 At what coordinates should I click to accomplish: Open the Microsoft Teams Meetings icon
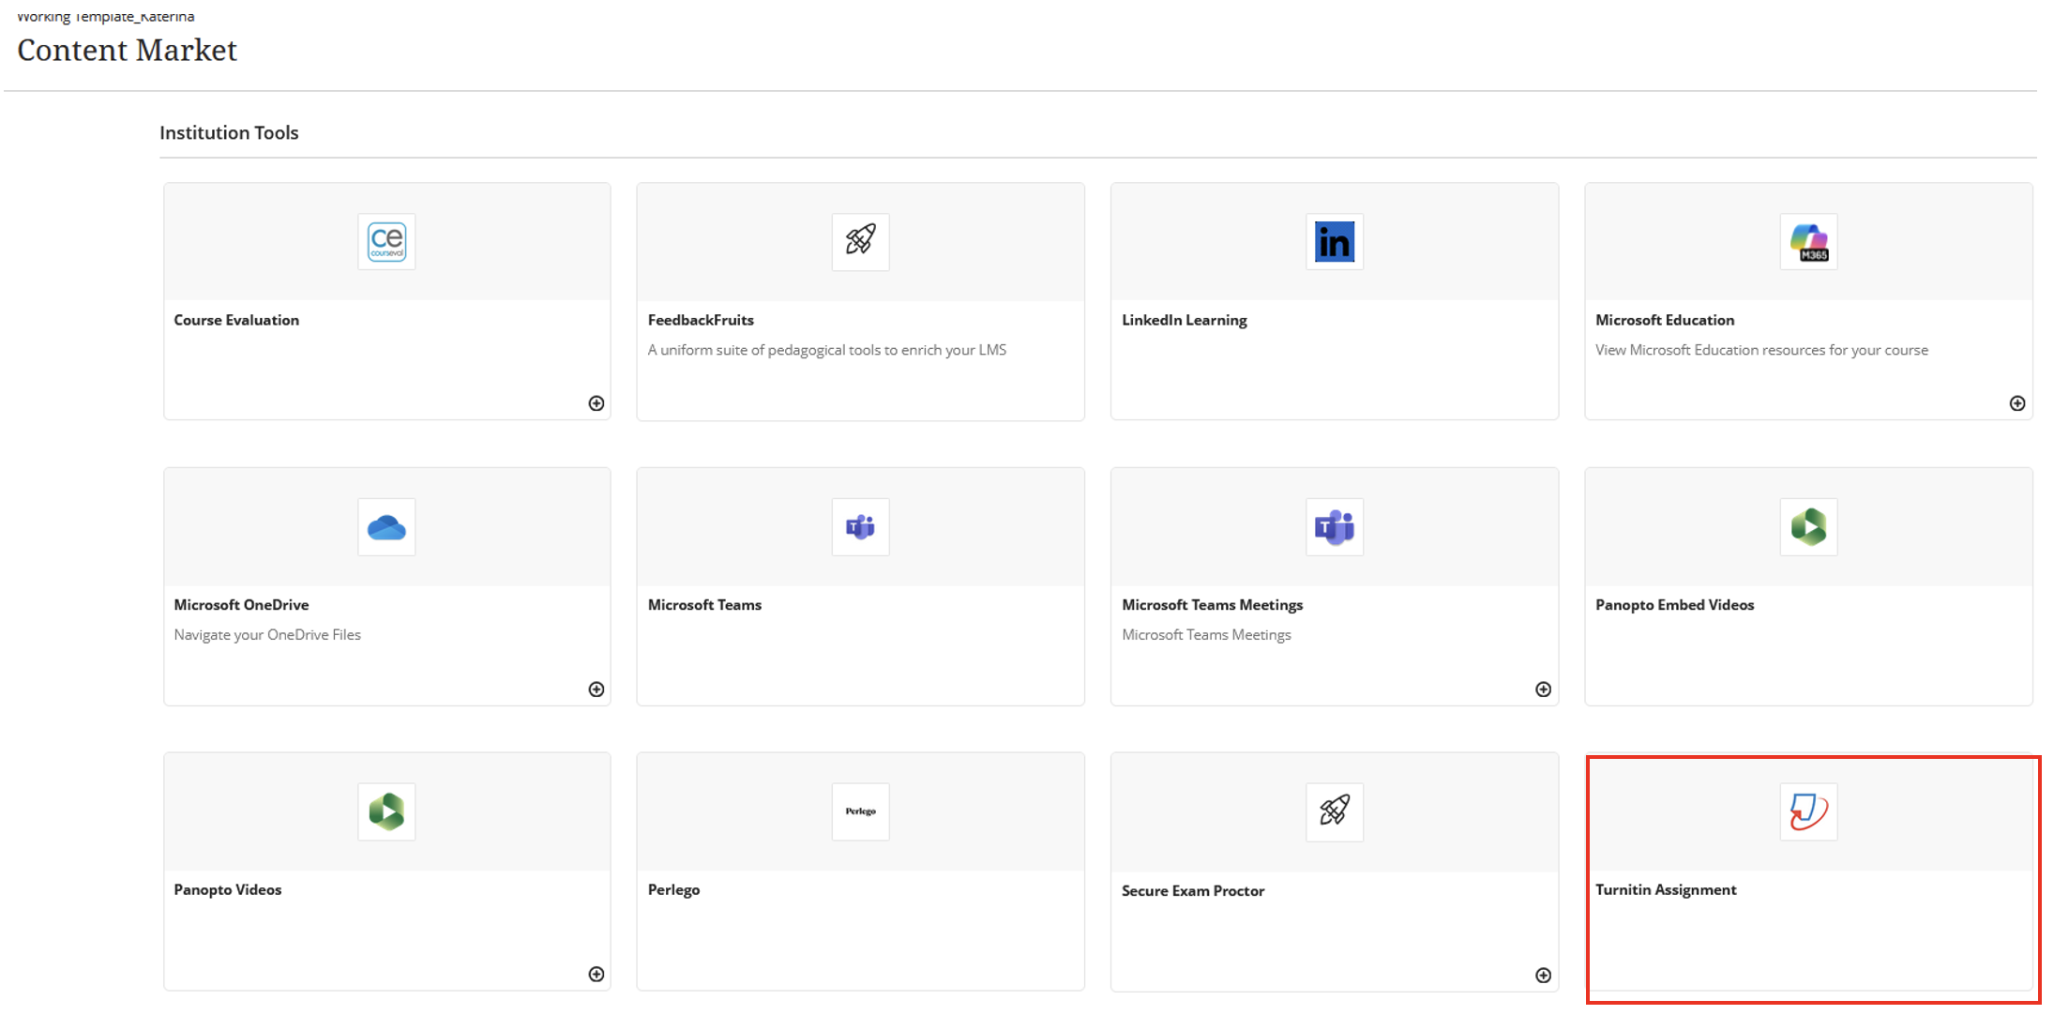(1335, 527)
